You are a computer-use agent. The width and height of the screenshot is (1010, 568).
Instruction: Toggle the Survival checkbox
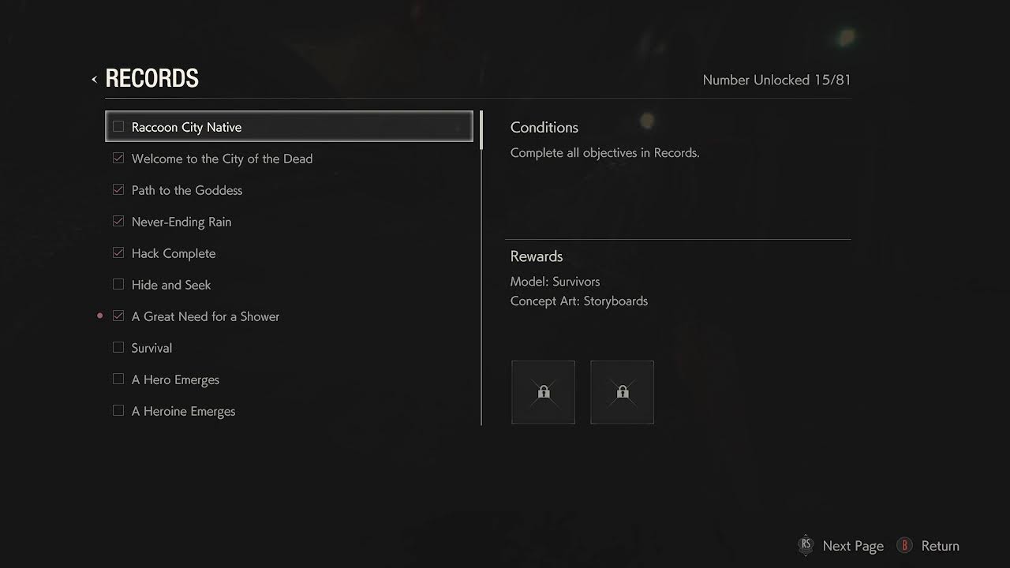tap(118, 347)
